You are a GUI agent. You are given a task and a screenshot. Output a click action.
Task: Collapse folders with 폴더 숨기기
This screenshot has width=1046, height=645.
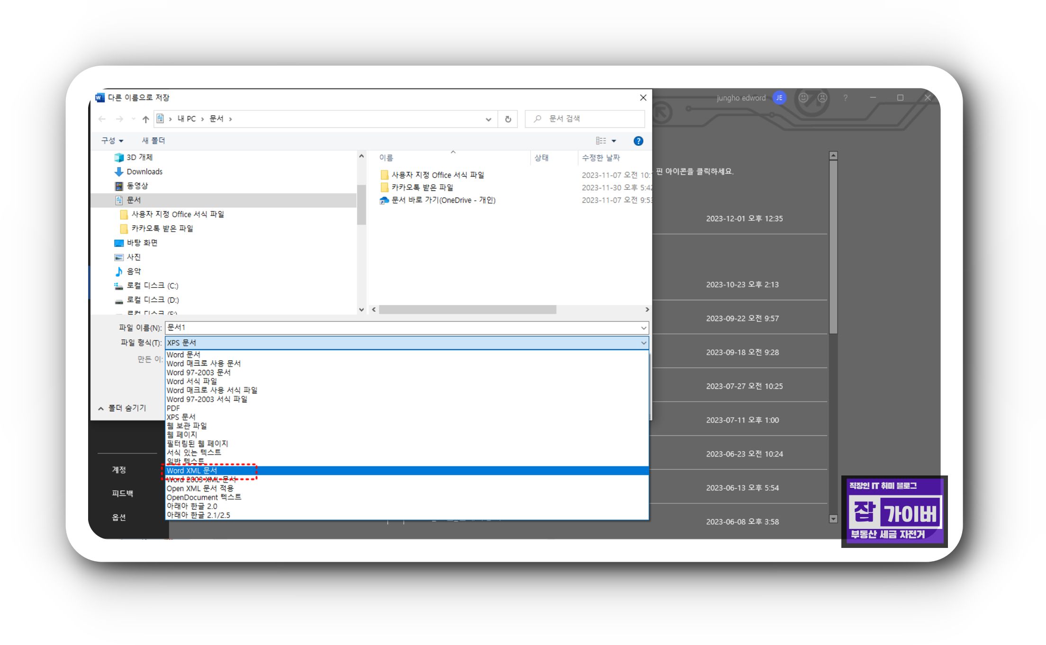(122, 408)
